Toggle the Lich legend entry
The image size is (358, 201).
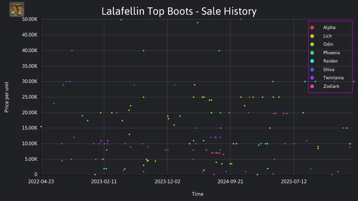pyautogui.click(x=327, y=36)
